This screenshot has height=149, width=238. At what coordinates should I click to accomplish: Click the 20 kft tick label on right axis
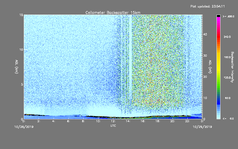tap(205, 77)
